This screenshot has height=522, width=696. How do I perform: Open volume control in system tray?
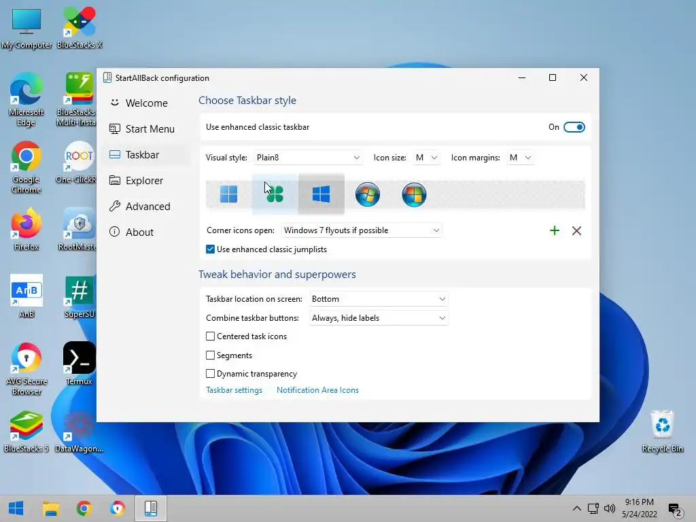click(x=610, y=508)
